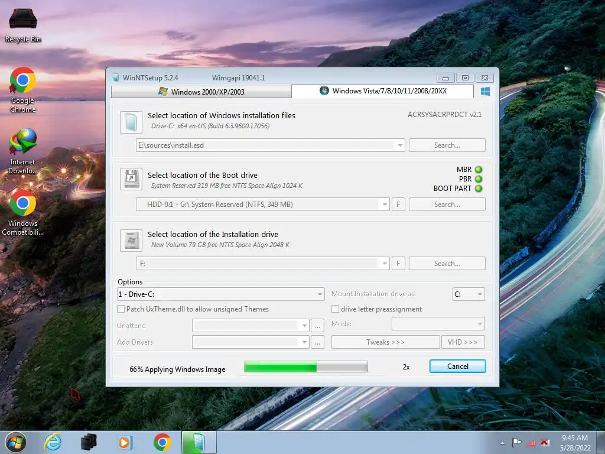605x454 pixels.
Task: Click F button next to Installation drive
Action: tap(399, 264)
